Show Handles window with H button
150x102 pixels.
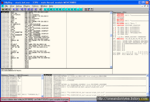coord(60,9)
